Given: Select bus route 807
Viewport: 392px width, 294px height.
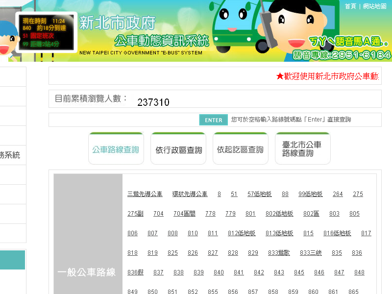Looking at the screenshot, I should pyautogui.click(x=152, y=233).
